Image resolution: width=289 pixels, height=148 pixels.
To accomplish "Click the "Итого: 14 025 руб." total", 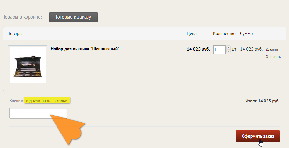I will (263, 101).
